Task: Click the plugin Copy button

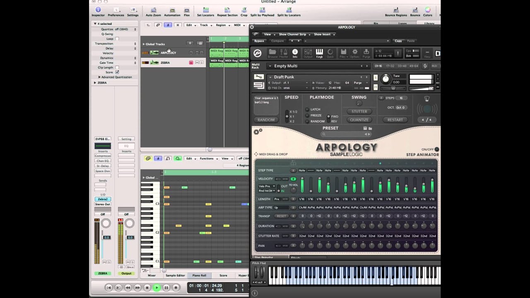Action: tap(398, 41)
